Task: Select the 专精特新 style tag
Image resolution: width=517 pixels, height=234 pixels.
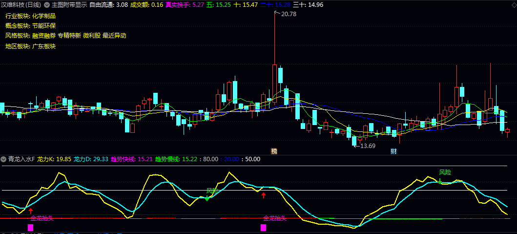Action: (69, 36)
